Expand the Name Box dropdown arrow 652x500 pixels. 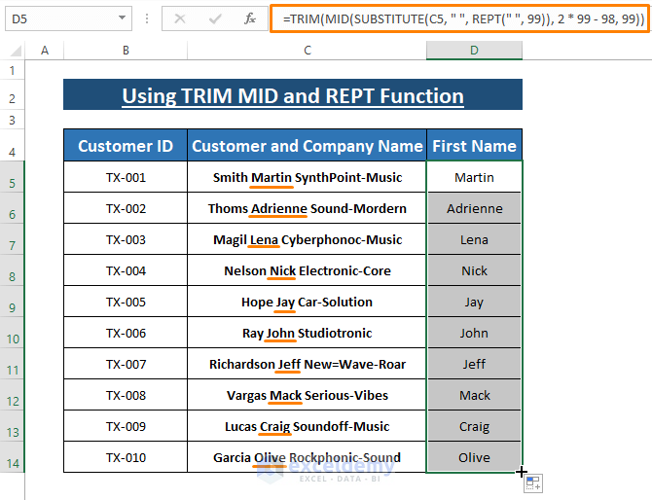click(x=122, y=18)
